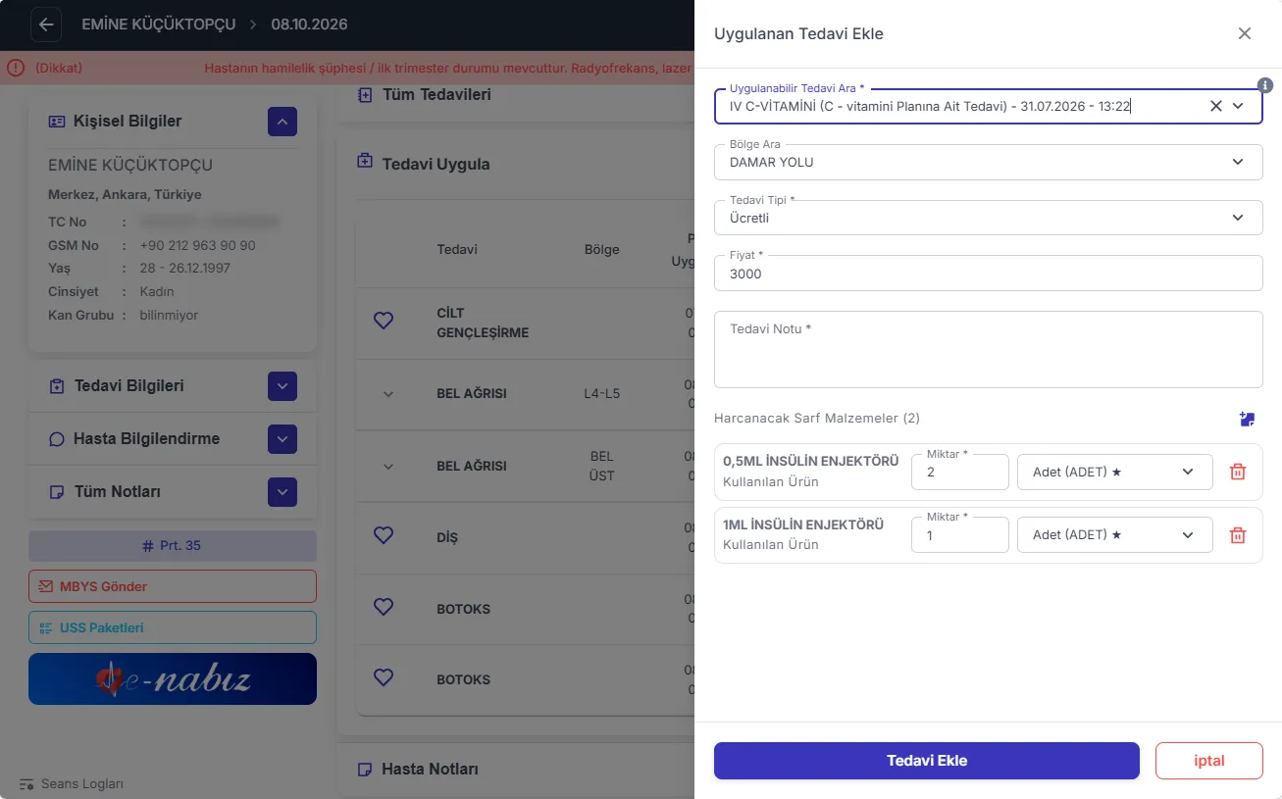Expand the BEL AĞRISI BEL ÜST row

tap(388, 467)
